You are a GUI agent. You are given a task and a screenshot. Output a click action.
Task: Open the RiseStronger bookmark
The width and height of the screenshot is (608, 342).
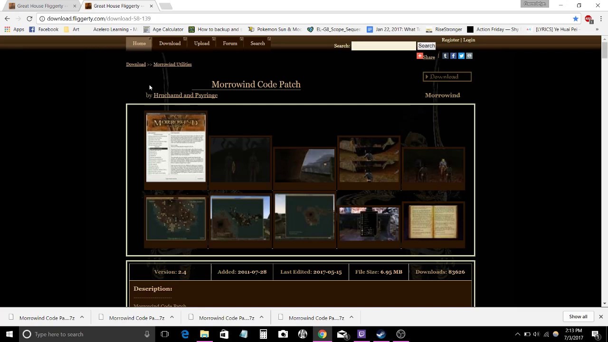(x=444, y=29)
